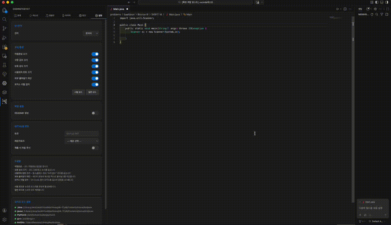Image resolution: width=391 pixels, height=225 pixels.
Task: Run the Java file with play icon
Action: tap(338, 9)
